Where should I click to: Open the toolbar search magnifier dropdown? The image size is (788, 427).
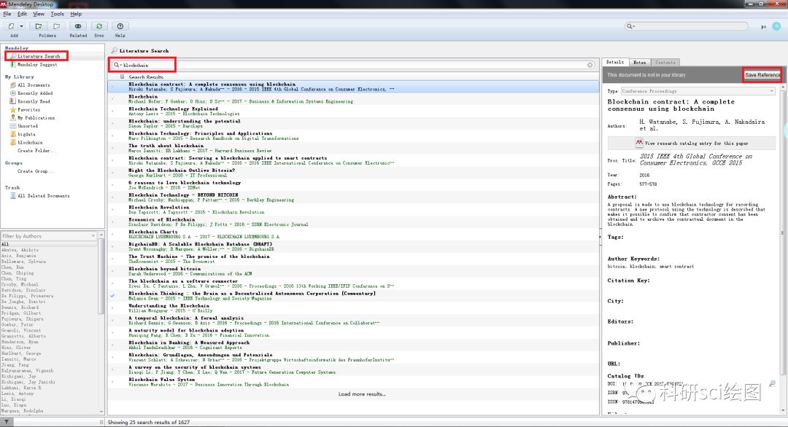tap(630, 26)
